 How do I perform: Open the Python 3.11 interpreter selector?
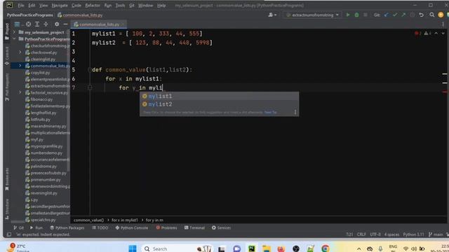(413, 234)
